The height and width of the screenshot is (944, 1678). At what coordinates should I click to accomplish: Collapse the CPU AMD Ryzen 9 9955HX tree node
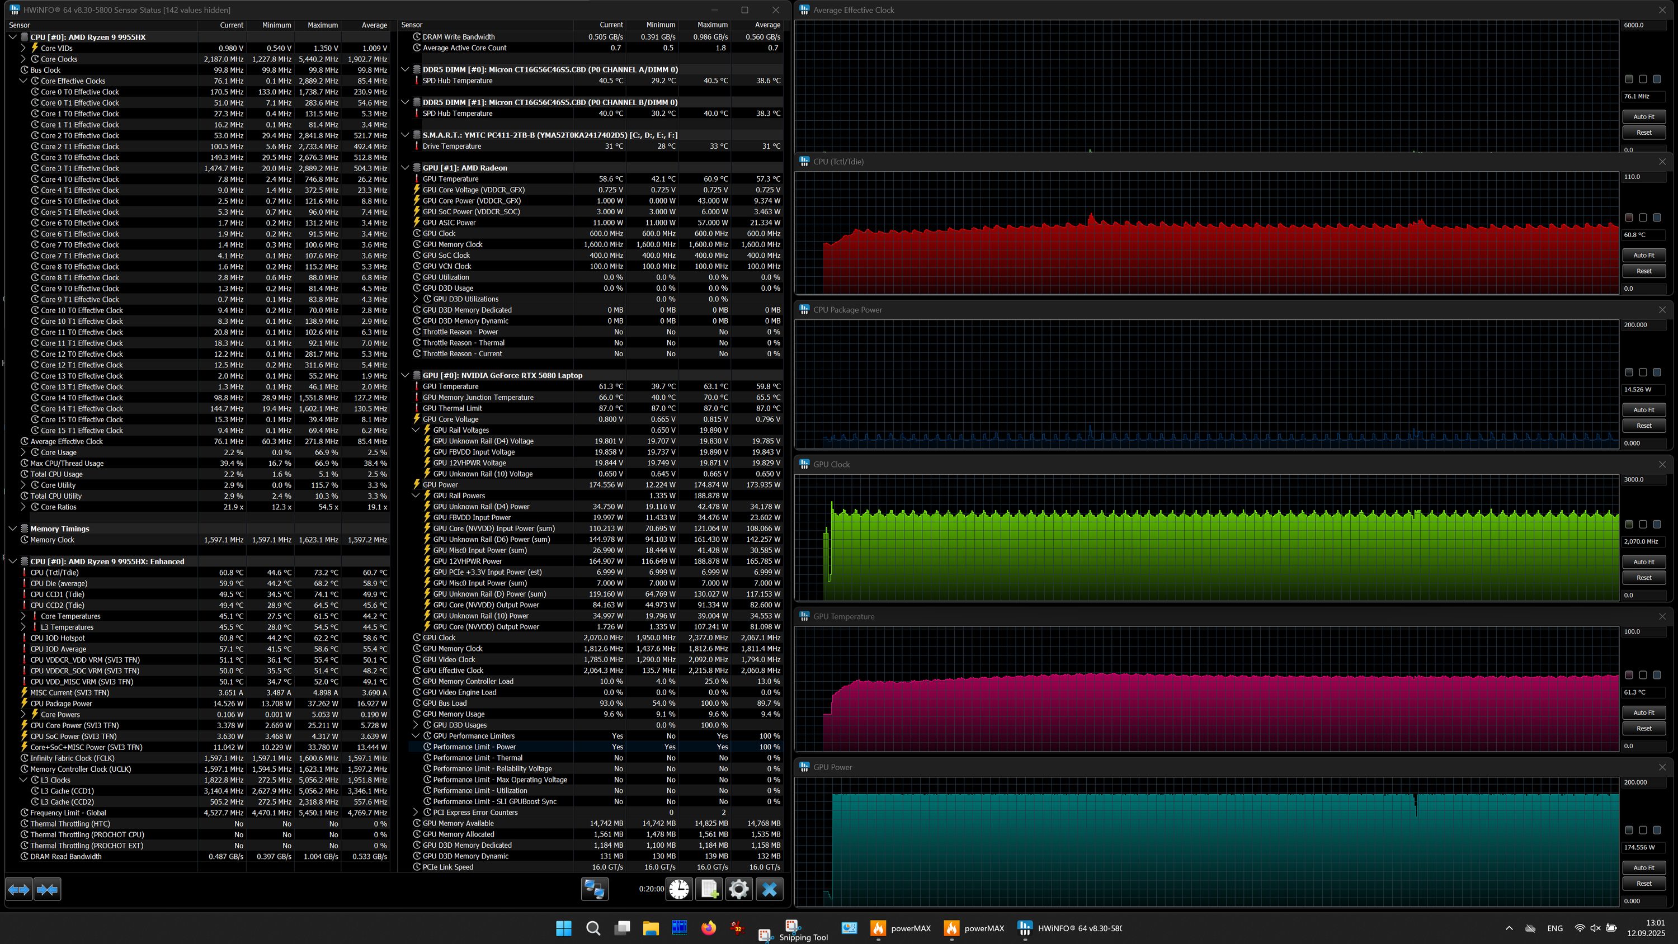click(x=12, y=37)
